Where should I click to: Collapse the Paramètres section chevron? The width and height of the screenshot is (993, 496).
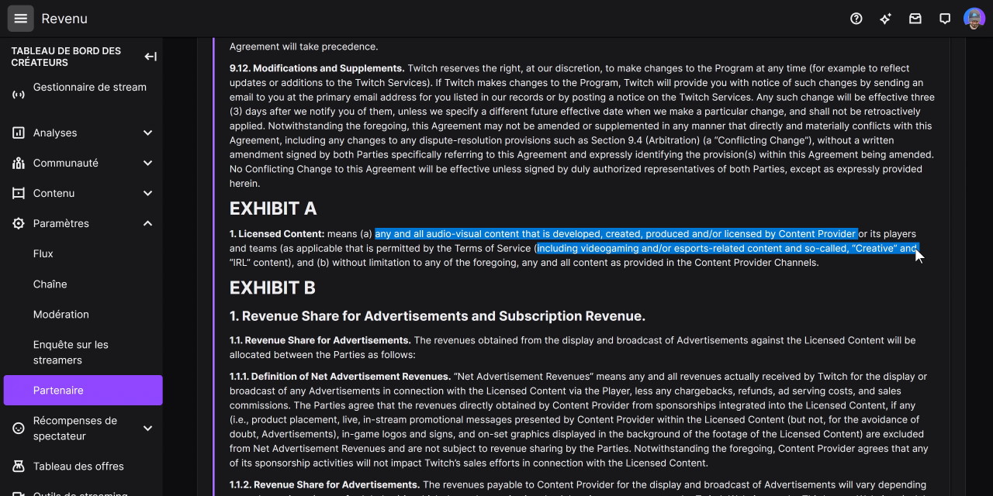tap(147, 223)
